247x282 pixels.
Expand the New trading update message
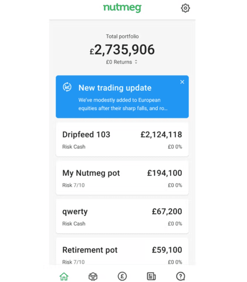[122, 97]
